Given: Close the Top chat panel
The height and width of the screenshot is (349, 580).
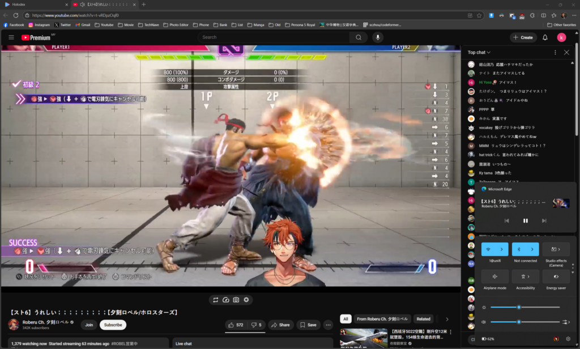Looking at the screenshot, I should click(x=566, y=52).
